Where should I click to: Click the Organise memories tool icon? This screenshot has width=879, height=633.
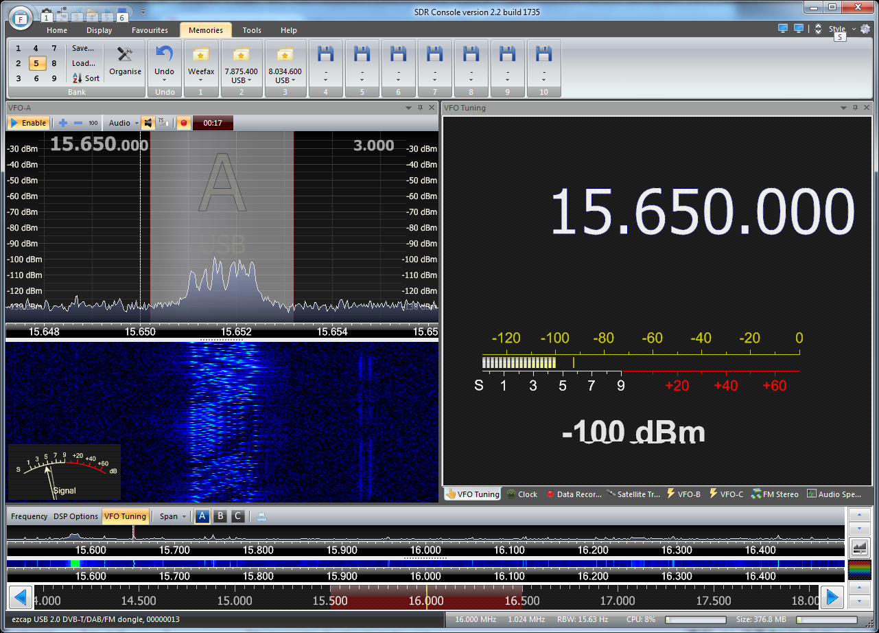[x=125, y=54]
